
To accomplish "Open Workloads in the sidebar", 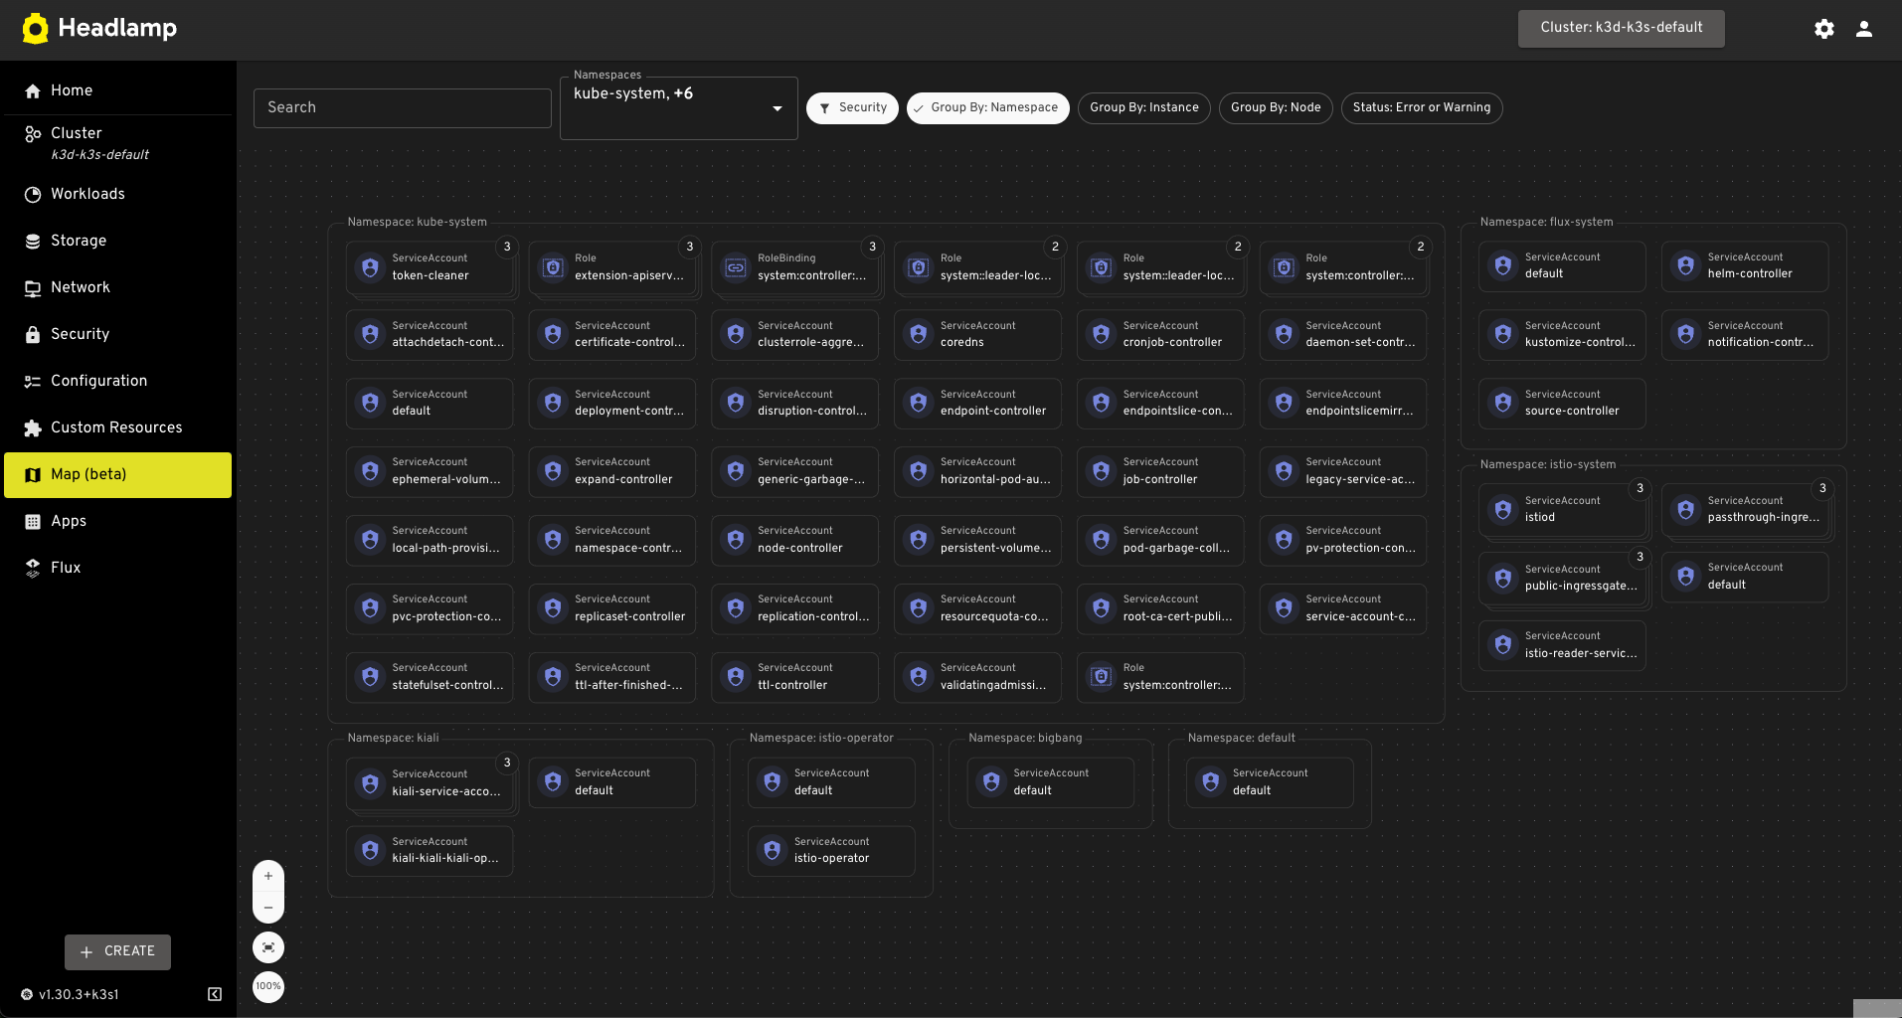I will [87, 194].
